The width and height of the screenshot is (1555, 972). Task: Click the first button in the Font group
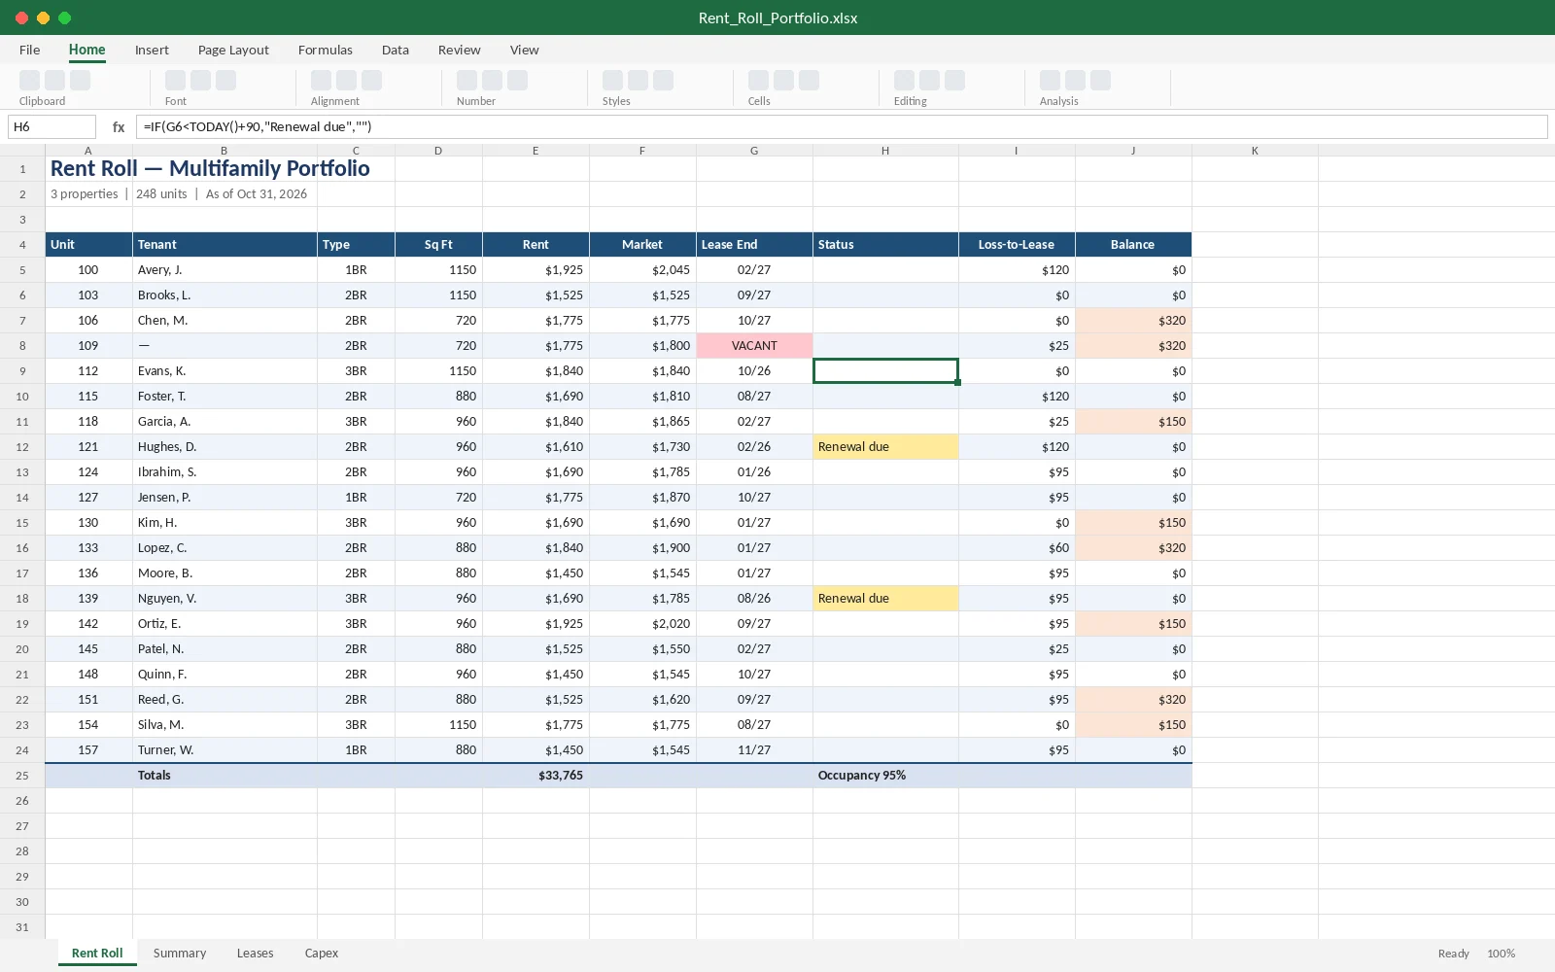click(x=176, y=81)
